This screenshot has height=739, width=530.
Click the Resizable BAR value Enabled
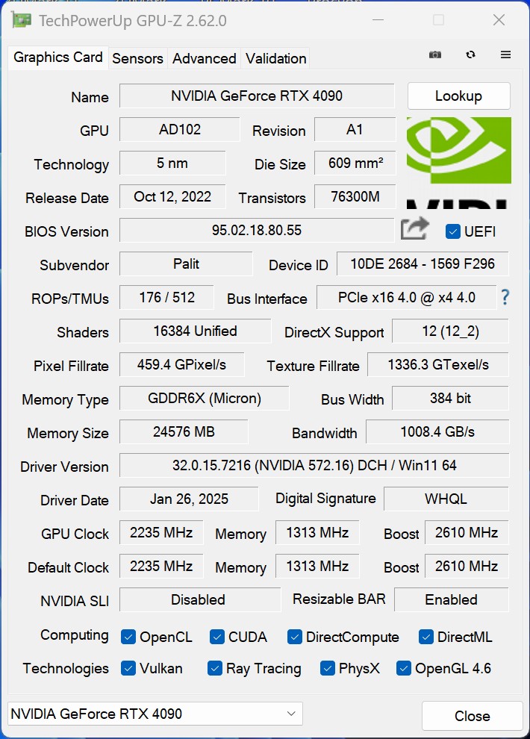pyautogui.click(x=452, y=599)
